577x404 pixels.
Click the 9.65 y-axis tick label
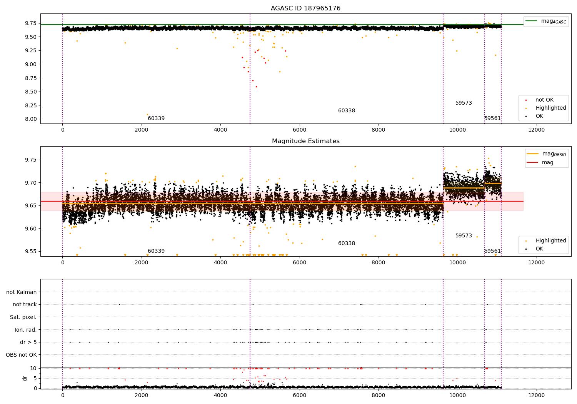31,205
